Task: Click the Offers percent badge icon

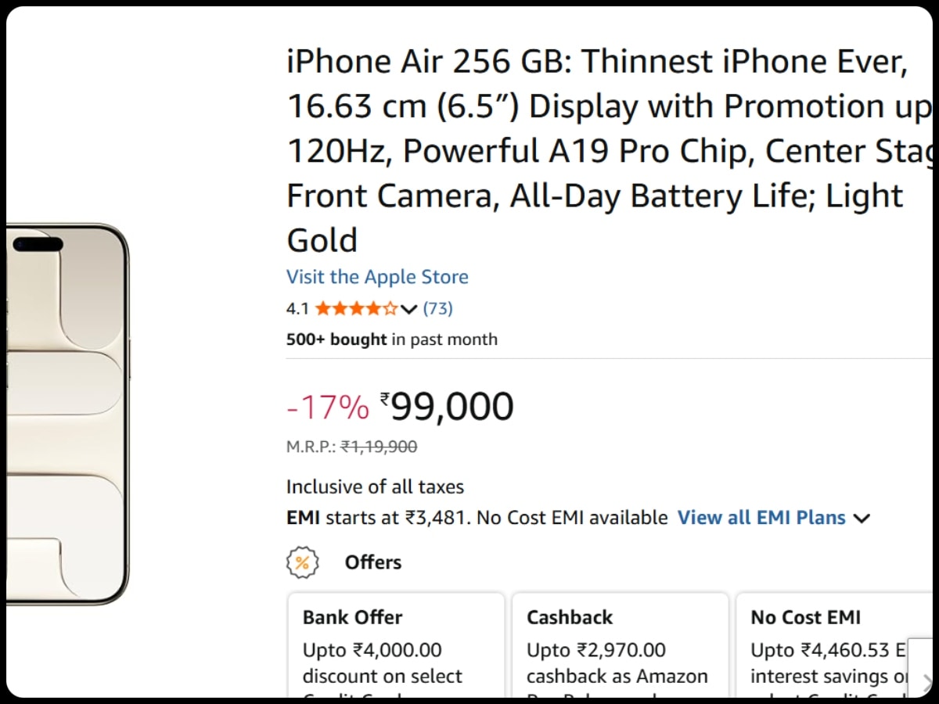Action: pyautogui.click(x=302, y=562)
